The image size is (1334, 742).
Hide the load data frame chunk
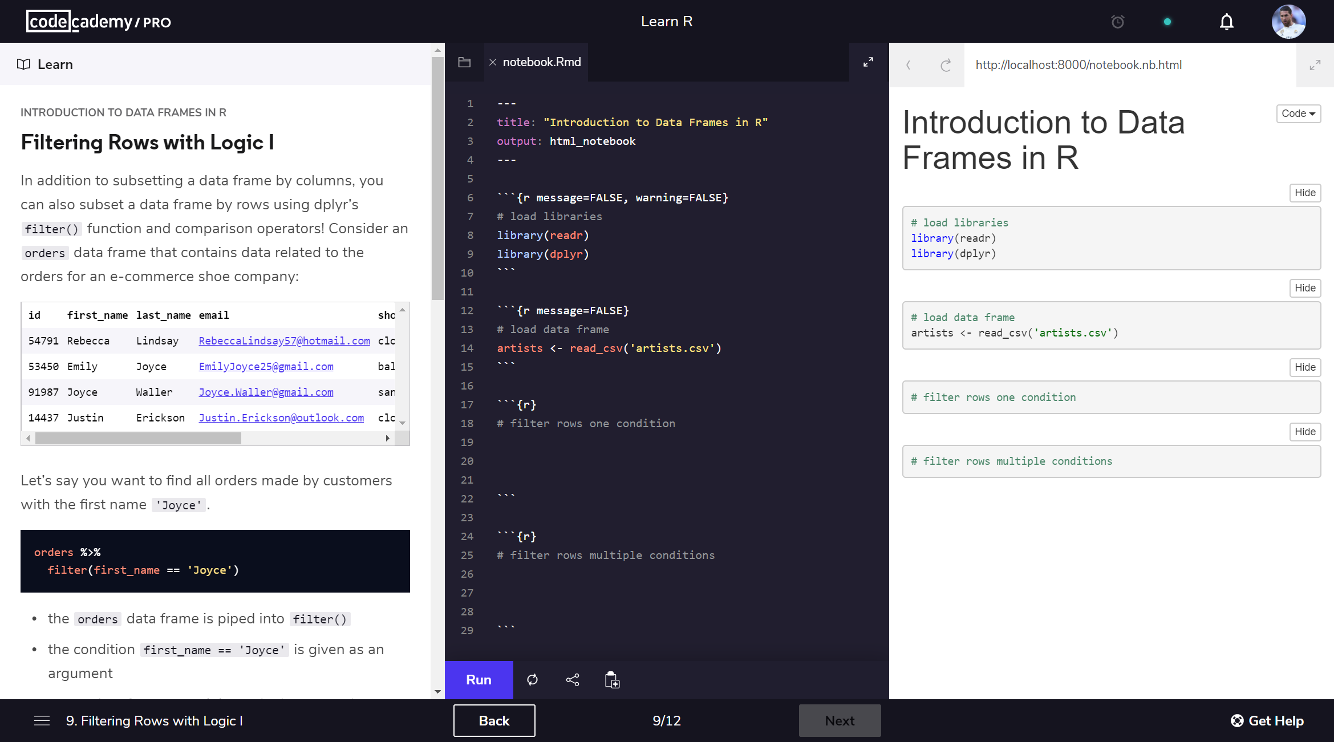point(1304,288)
